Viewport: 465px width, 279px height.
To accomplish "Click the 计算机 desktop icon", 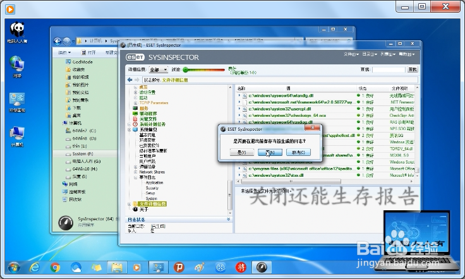I will 17,136.
